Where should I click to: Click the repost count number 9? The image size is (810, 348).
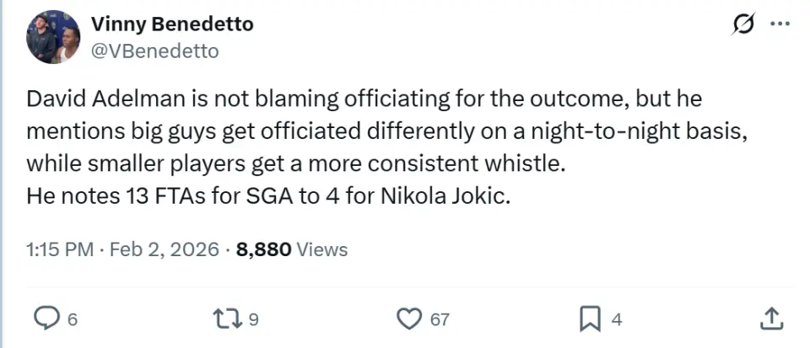(x=253, y=319)
